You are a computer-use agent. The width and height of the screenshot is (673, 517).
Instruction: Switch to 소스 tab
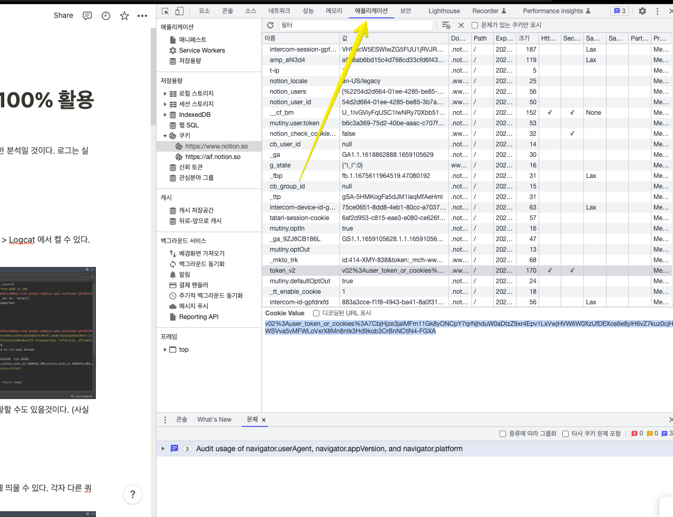pos(251,11)
